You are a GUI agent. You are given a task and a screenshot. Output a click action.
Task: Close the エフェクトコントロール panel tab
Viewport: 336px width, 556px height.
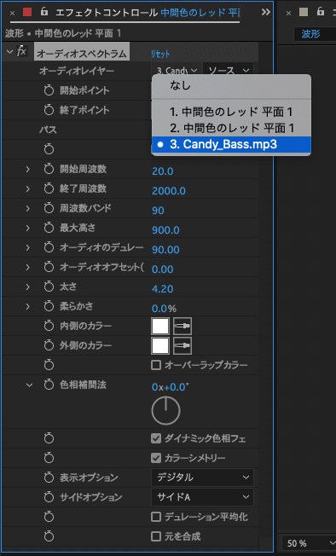pyautogui.click(x=13, y=13)
